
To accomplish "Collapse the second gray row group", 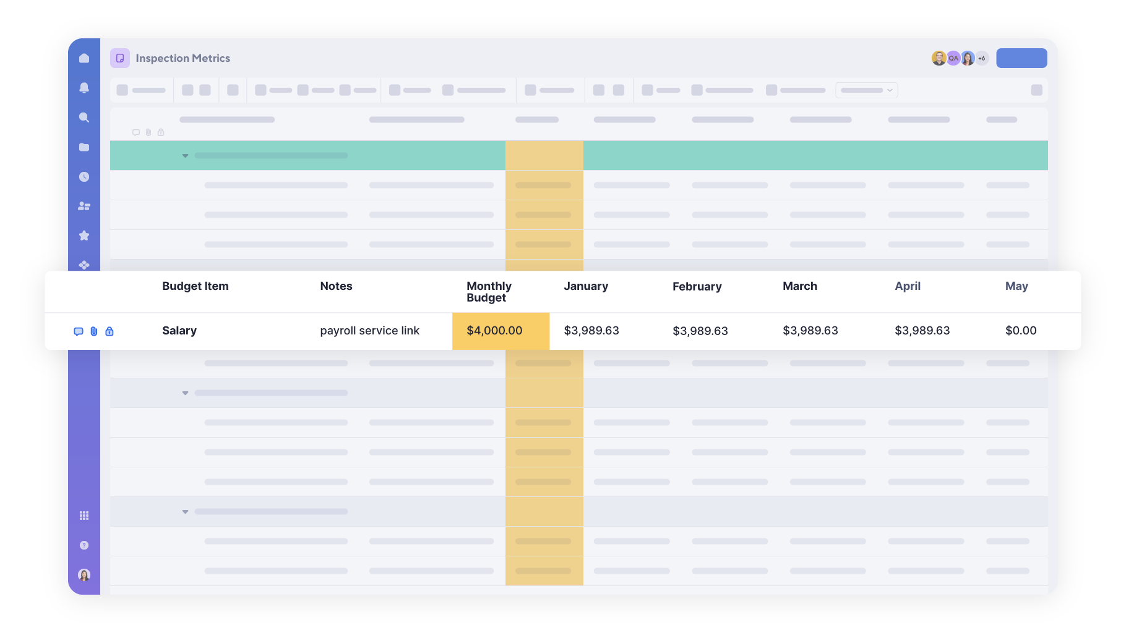I will 185,393.
